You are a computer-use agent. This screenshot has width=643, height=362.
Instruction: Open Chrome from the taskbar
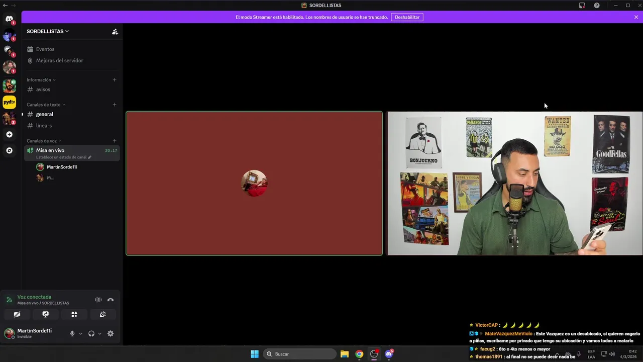coord(359,354)
